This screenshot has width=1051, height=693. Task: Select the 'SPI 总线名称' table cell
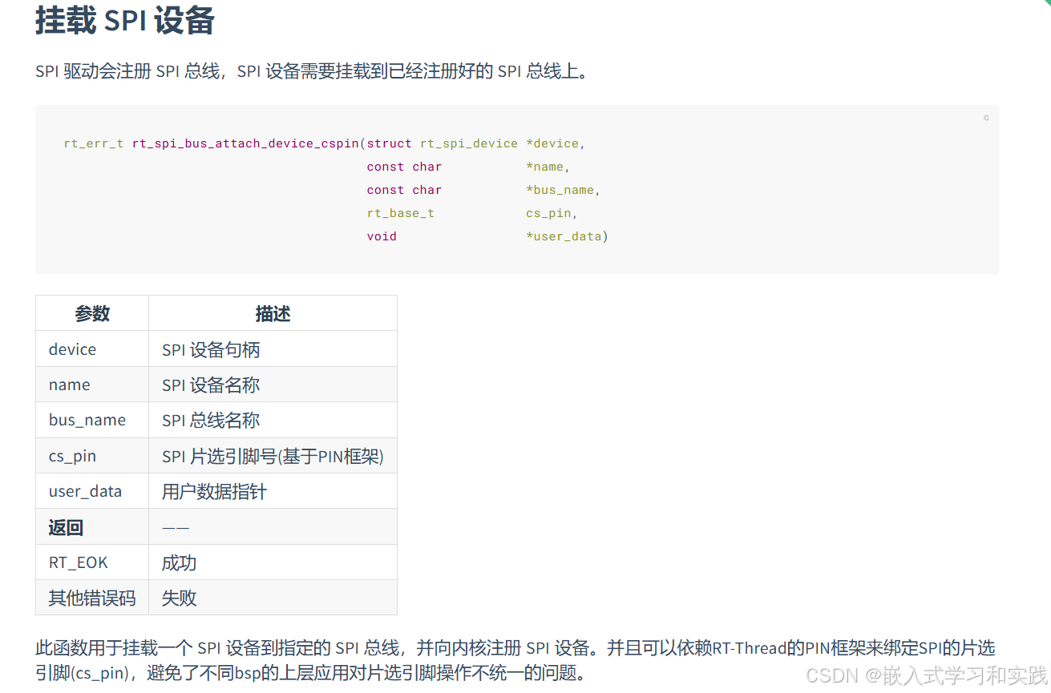click(x=273, y=420)
